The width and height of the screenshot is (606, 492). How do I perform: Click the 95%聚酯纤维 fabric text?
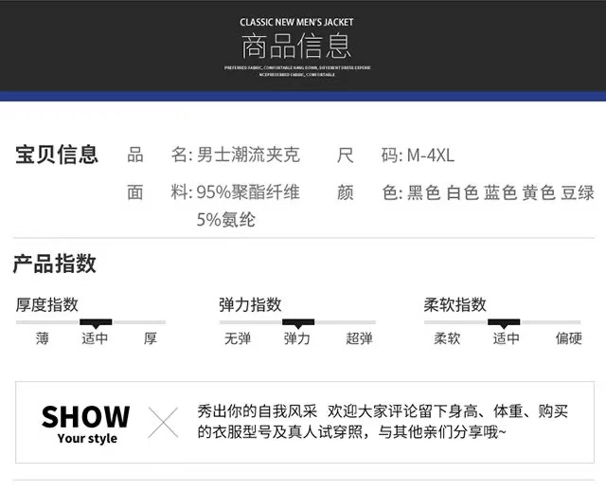pyautogui.click(x=248, y=193)
